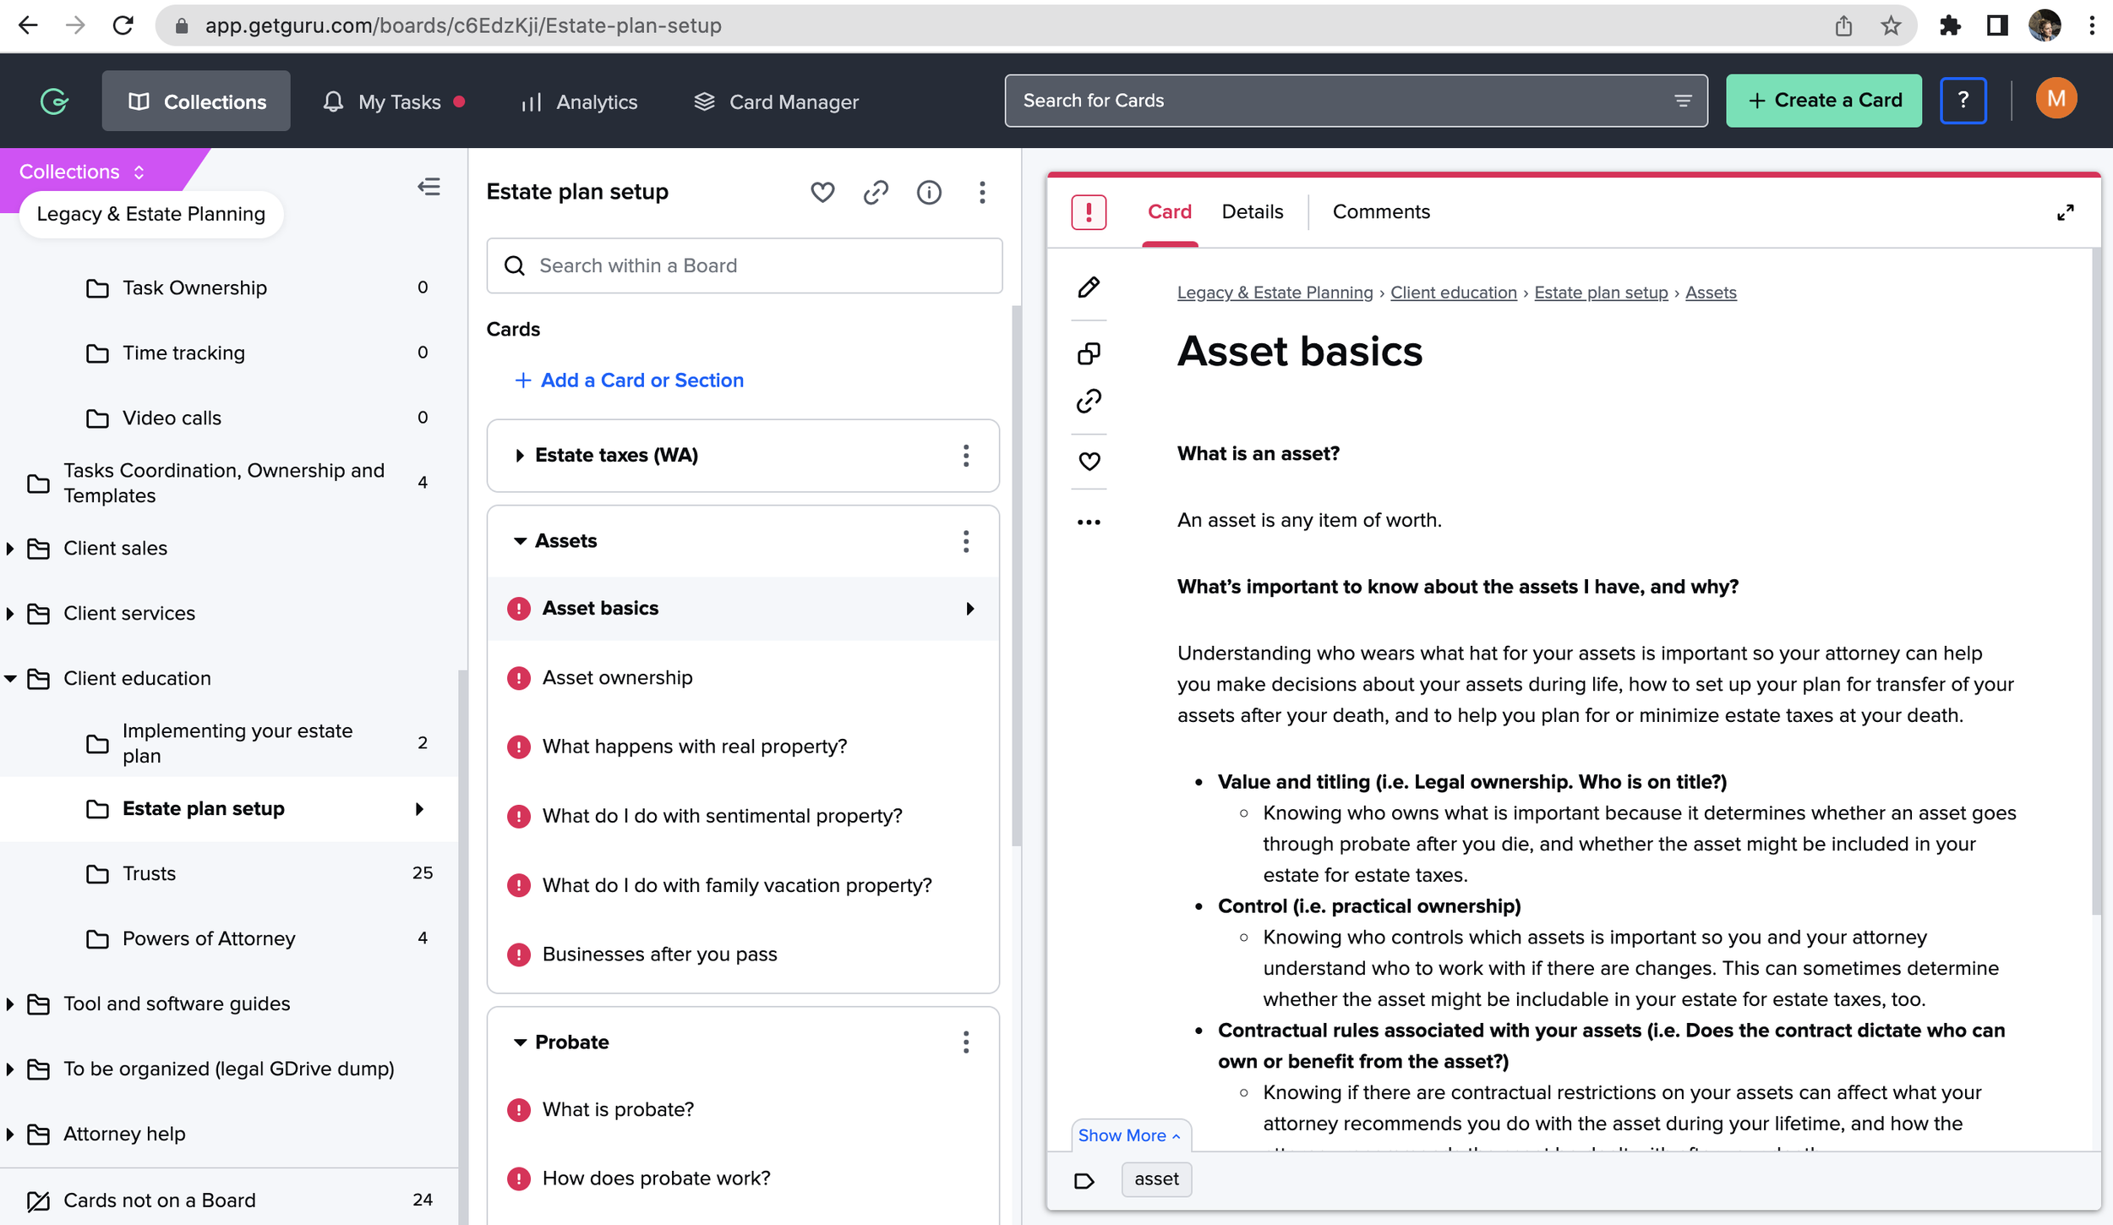Viewport: 2113px width, 1225px height.
Task: Expand card to full screen
Action: tap(2065, 212)
